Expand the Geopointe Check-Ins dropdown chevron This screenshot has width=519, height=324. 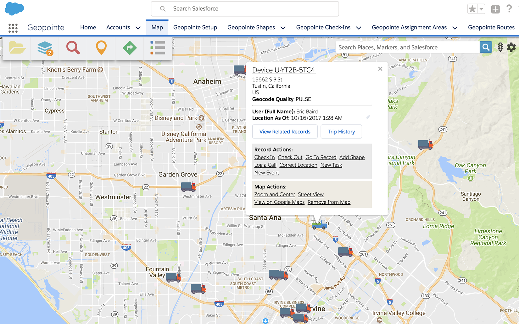[x=359, y=28]
